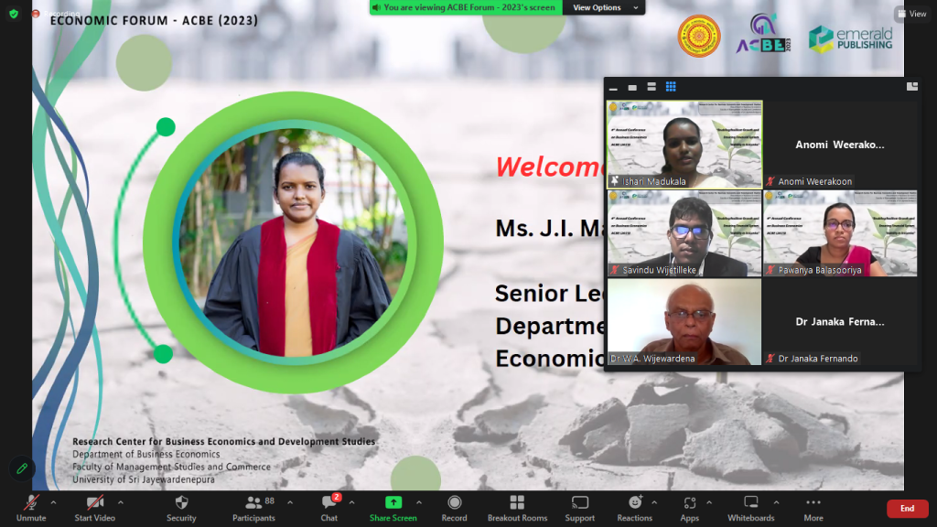Click the green annotation pencil icon
The image size is (937, 527).
click(22, 468)
